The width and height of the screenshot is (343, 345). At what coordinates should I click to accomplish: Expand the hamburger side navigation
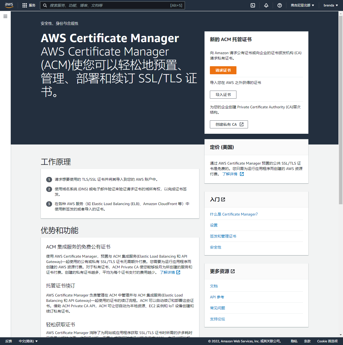[5, 16]
